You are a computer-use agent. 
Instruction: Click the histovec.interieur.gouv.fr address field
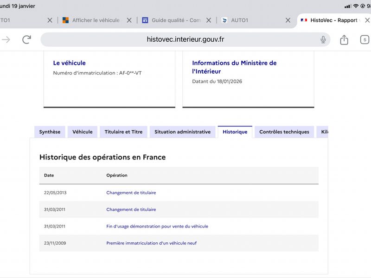pyautogui.click(x=185, y=40)
